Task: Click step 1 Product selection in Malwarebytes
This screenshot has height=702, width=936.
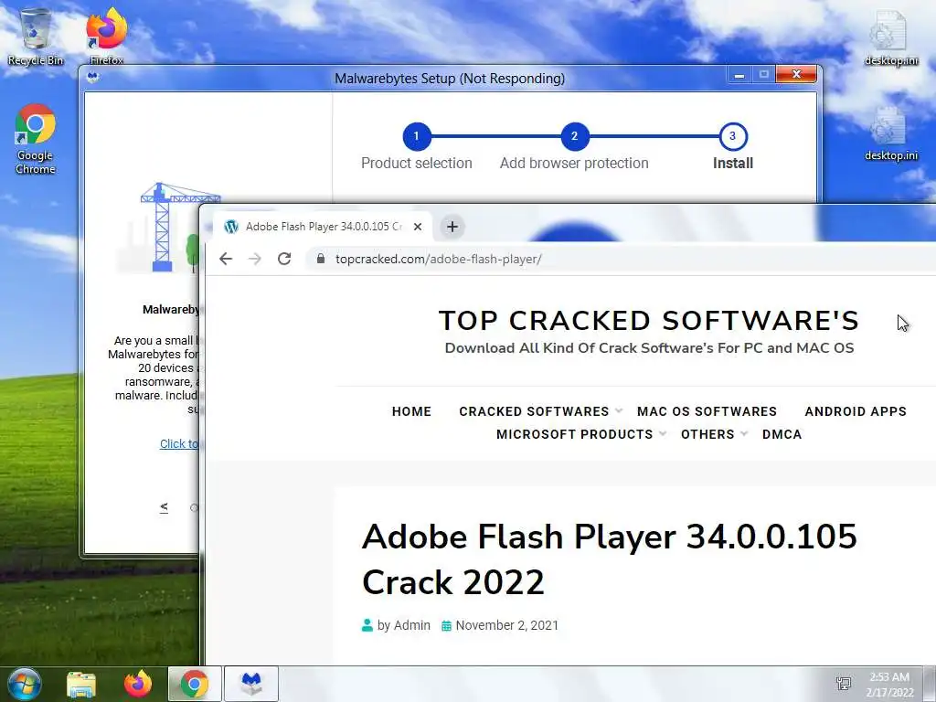Action: pyautogui.click(x=416, y=136)
